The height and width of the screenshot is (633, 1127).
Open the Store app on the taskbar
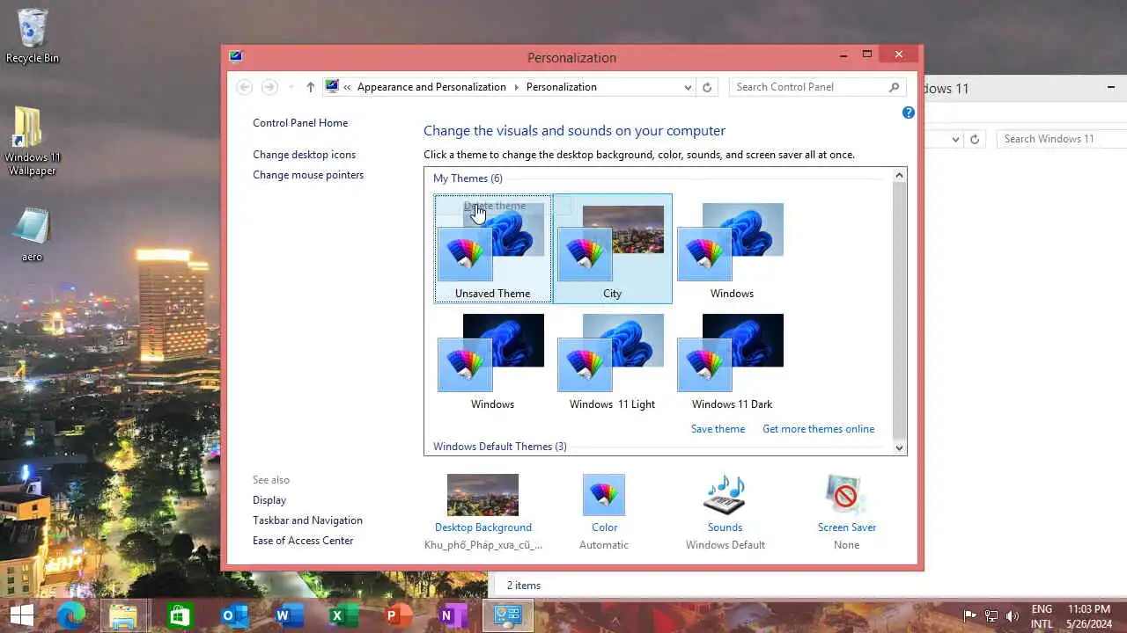(180, 615)
